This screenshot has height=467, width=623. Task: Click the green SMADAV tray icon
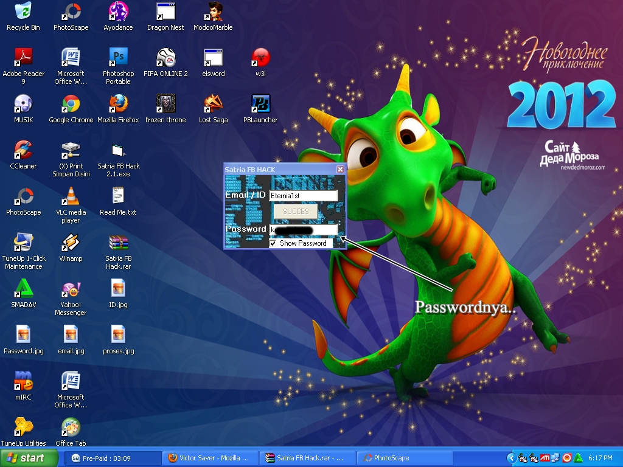click(579, 458)
